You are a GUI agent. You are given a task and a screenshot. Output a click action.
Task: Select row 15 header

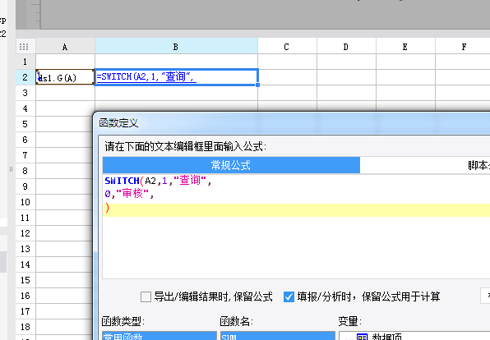25,280
